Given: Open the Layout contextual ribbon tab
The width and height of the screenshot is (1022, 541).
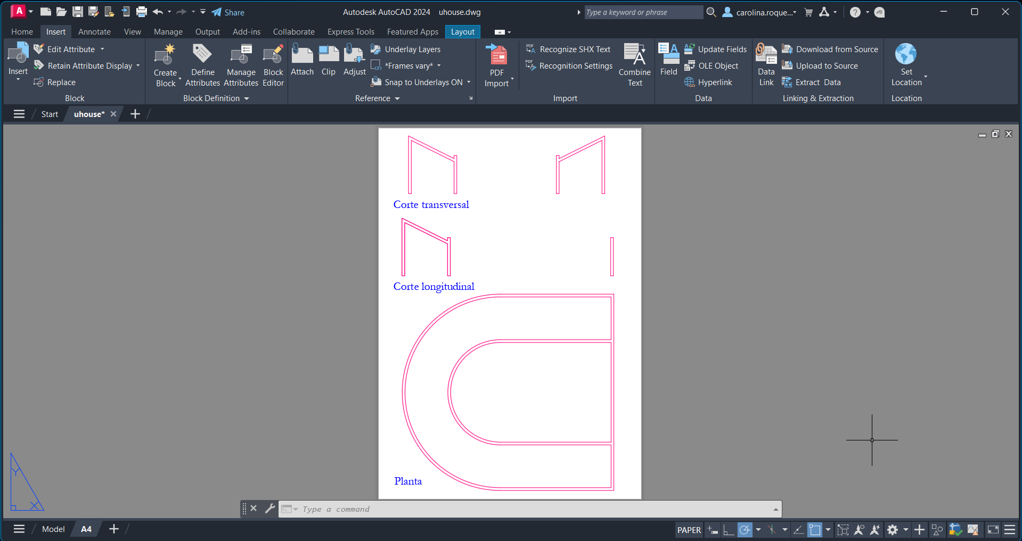Looking at the screenshot, I should tap(463, 32).
